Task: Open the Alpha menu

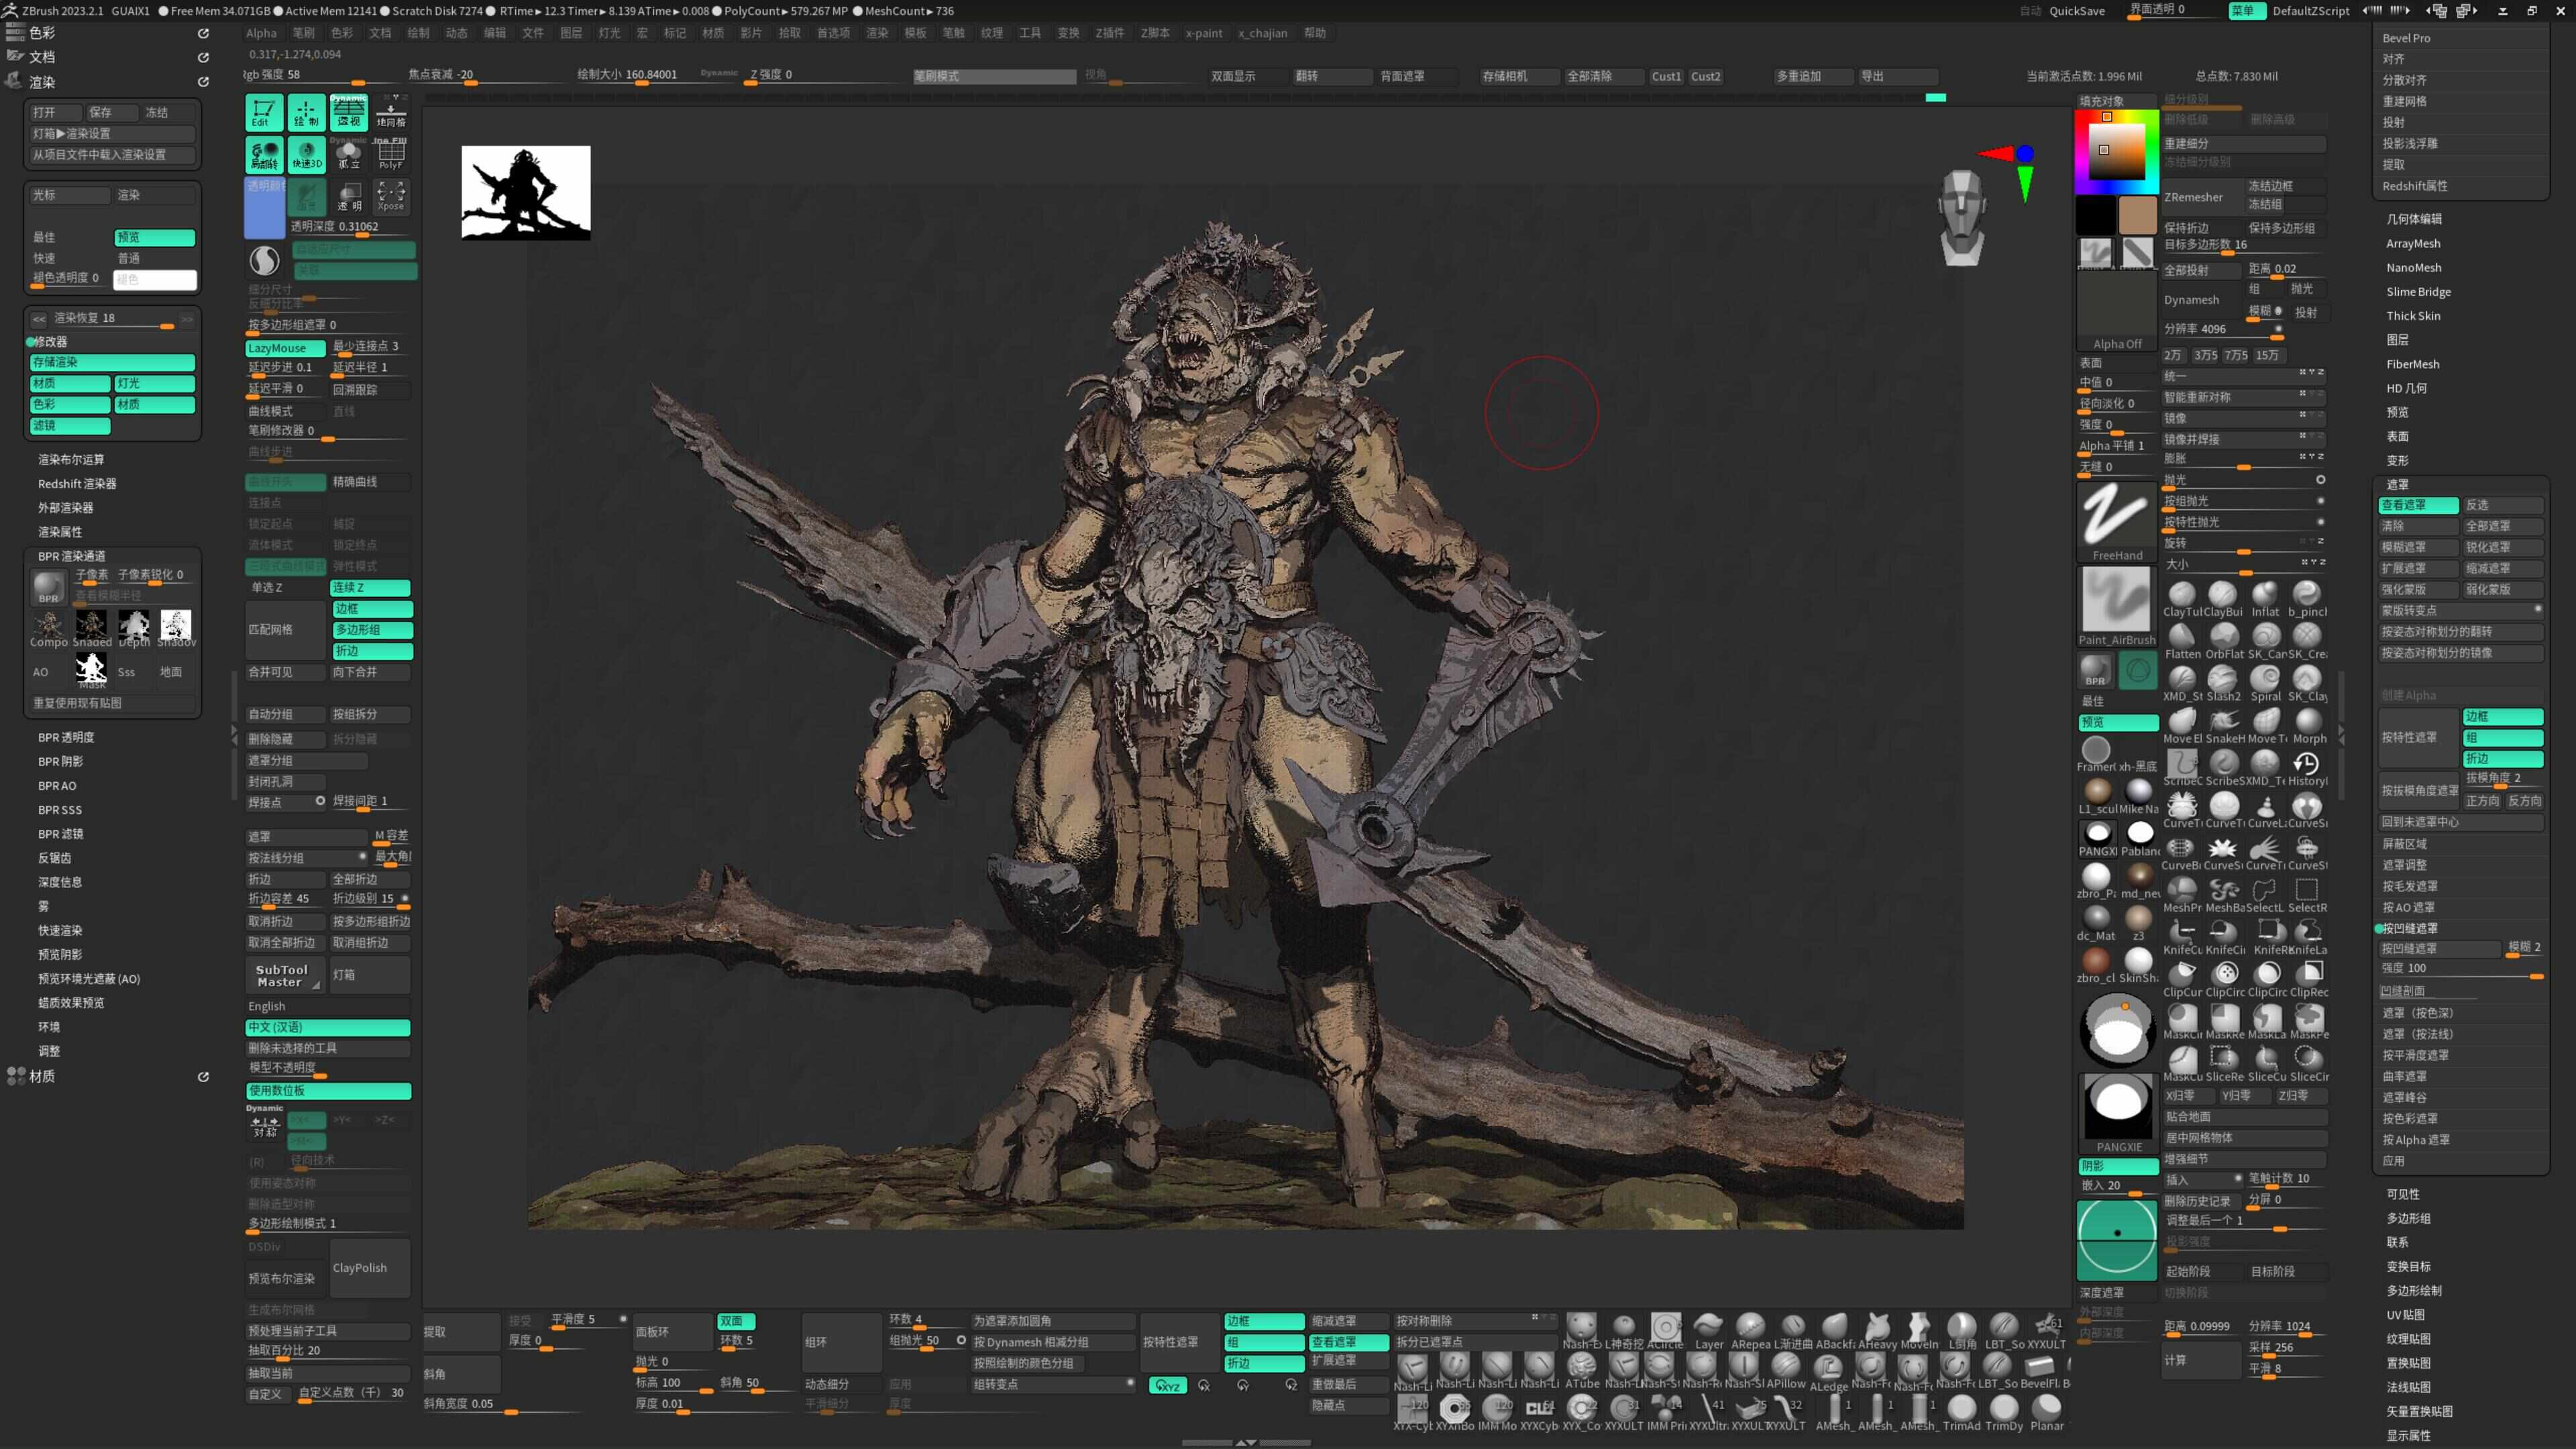Action: point(261,33)
